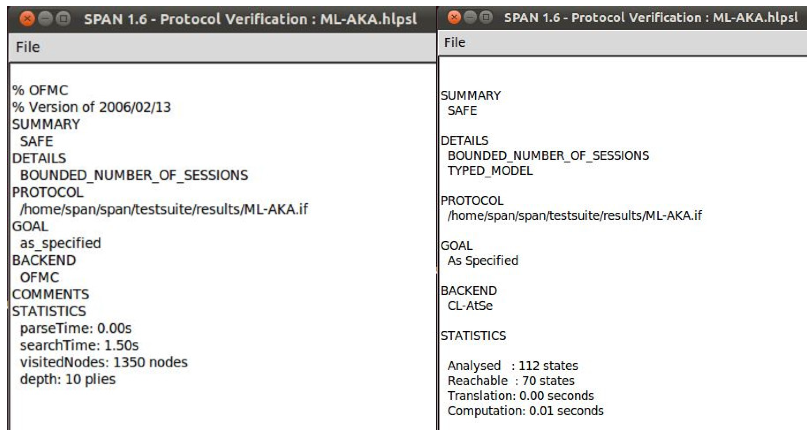Click the '% Version of 2006/02/13' line
The width and height of the screenshot is (812, 436).
coord(91,107)
